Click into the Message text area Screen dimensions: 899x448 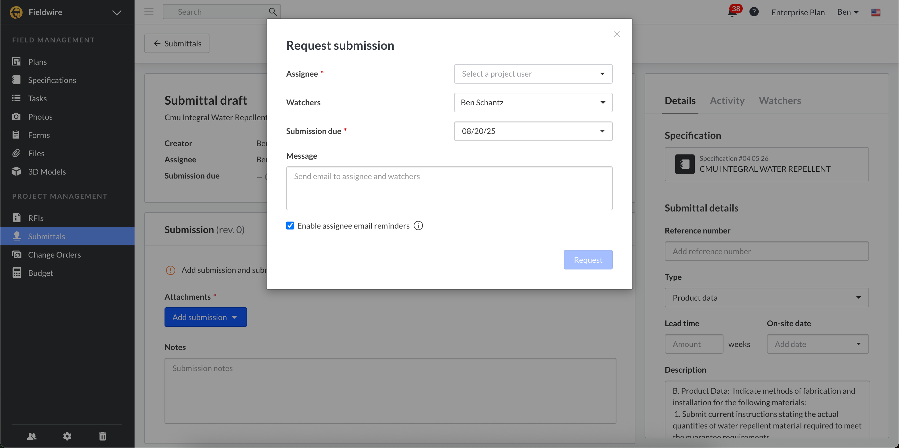pyautogui.click(x=449, y=189)
